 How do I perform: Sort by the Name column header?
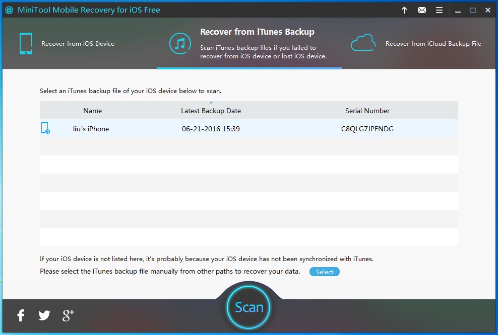92,111
